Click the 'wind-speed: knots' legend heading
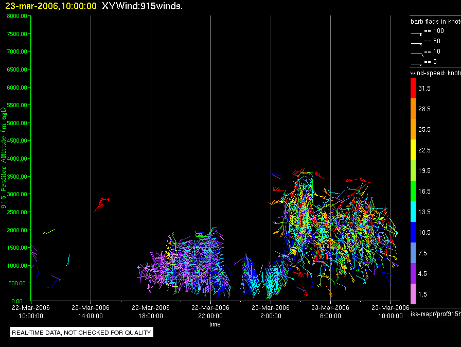Viewport: 461px width, 347px height. [x=436, y=73]
